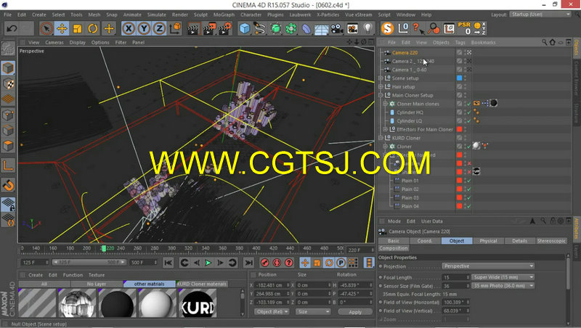Open the Simulate menu
The width and height of the screenshot is (581, 328).
(157, 15)
